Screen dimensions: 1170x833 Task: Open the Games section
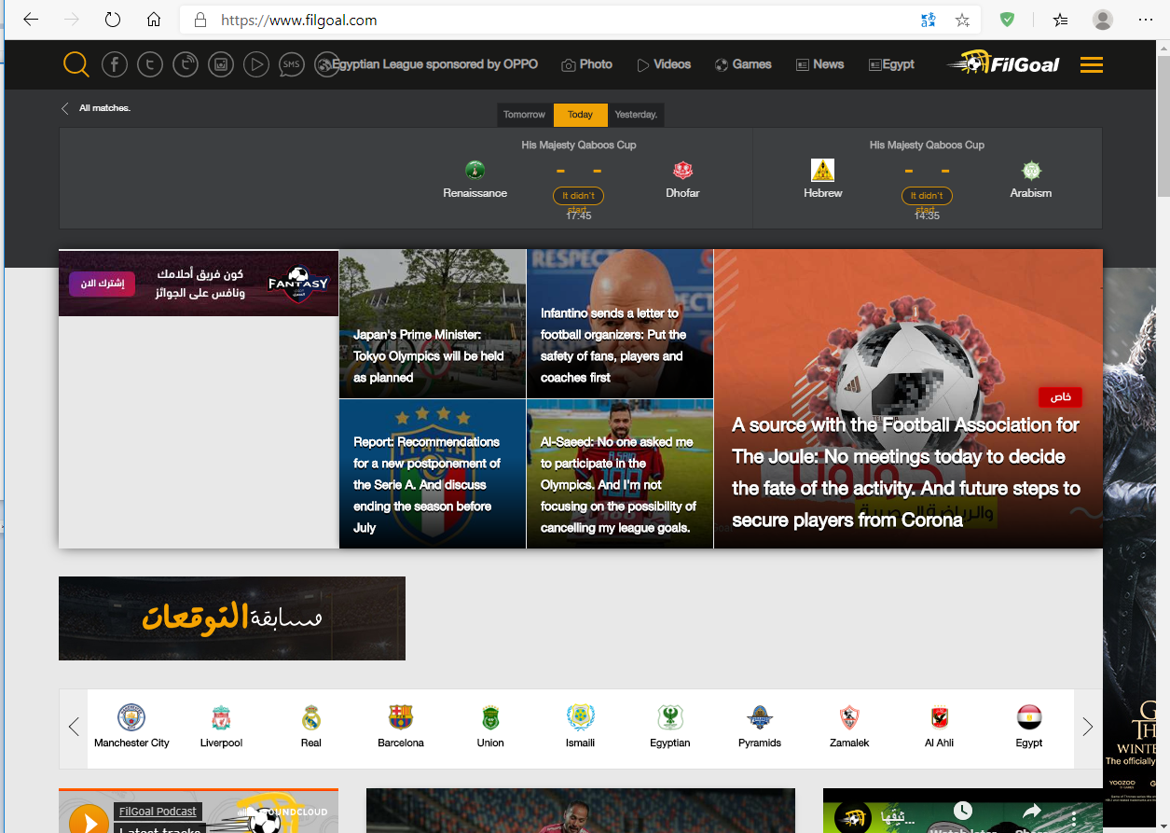pos(743,64)
